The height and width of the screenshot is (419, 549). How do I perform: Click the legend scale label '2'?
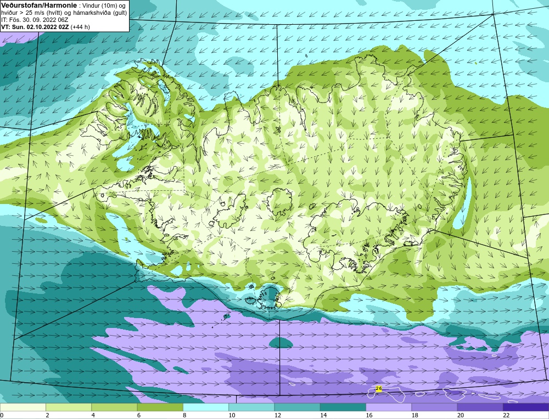(x=47, y=415)
